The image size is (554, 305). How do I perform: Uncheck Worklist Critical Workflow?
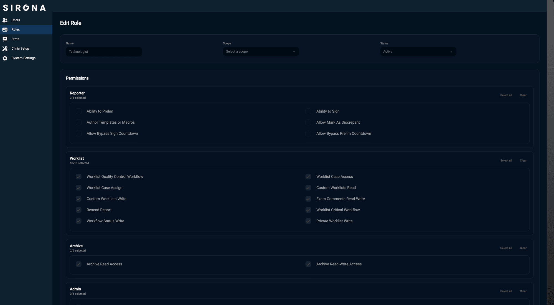pyautogui.click(x=308, y=210)
